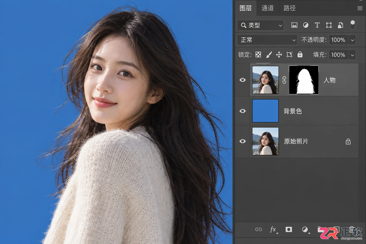The image size is (366, 244).
Task: Click the padlock on 原始照片 layer
Action: click(x=348, y=142)
